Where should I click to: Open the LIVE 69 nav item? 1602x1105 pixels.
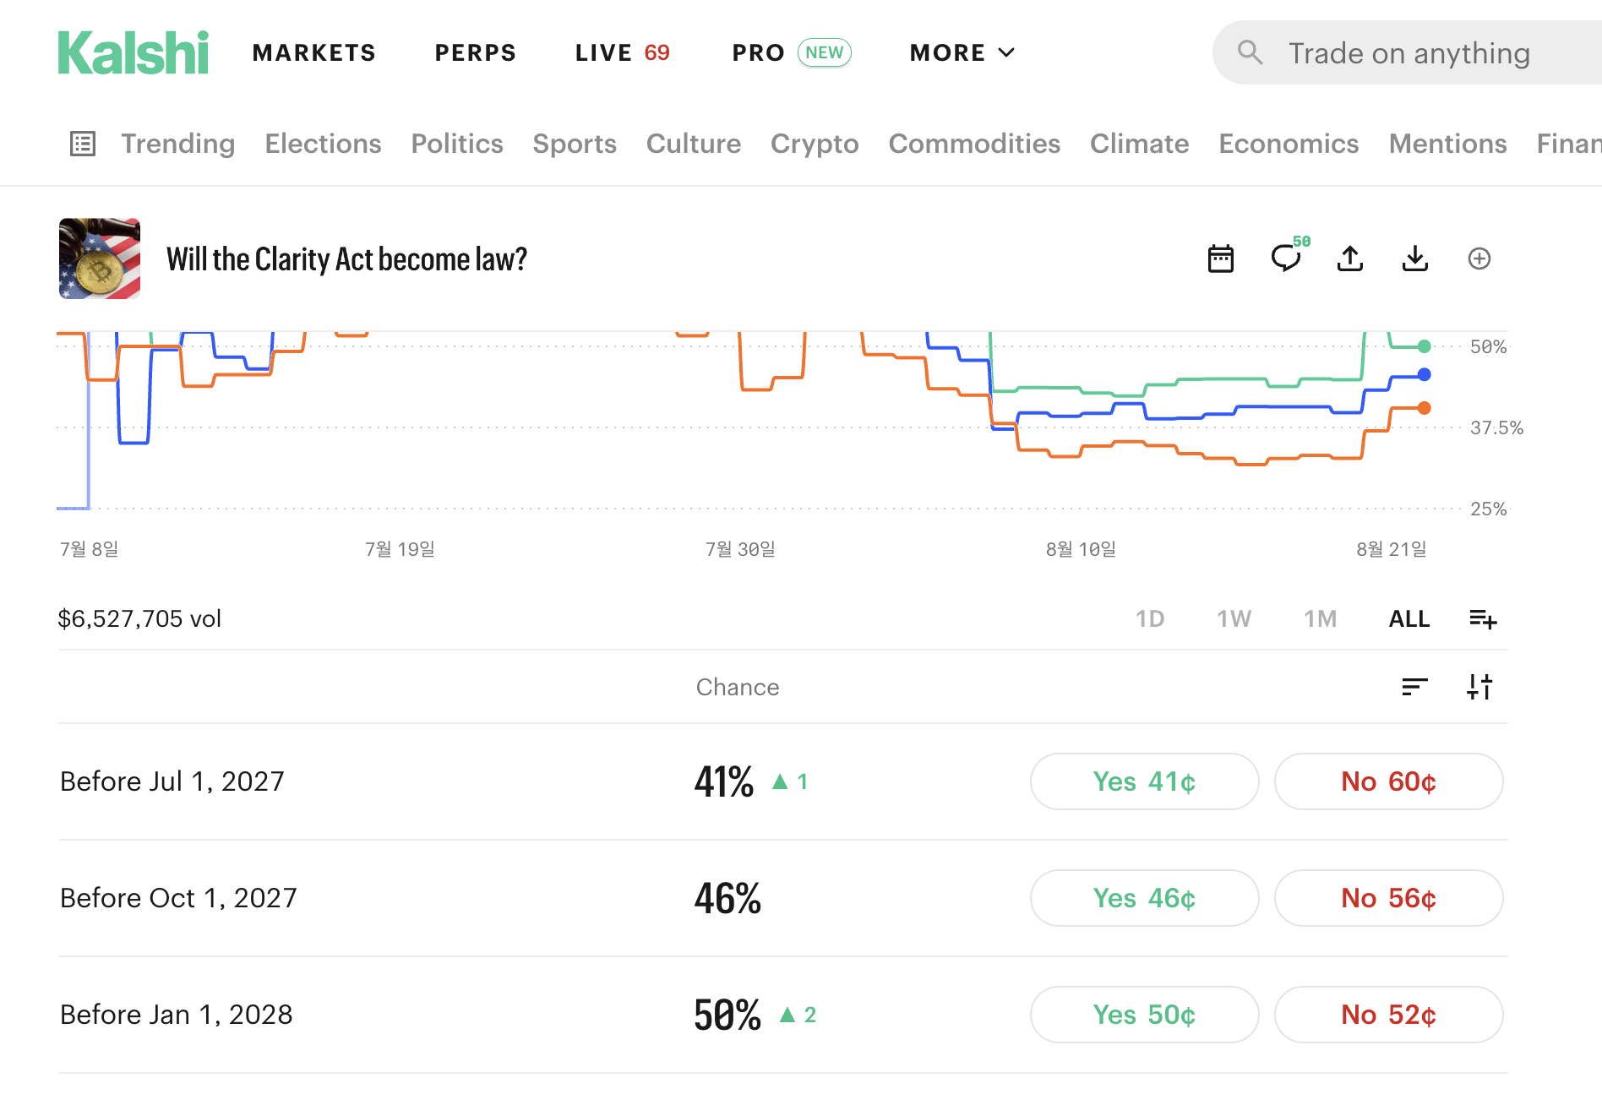point(623,52)
